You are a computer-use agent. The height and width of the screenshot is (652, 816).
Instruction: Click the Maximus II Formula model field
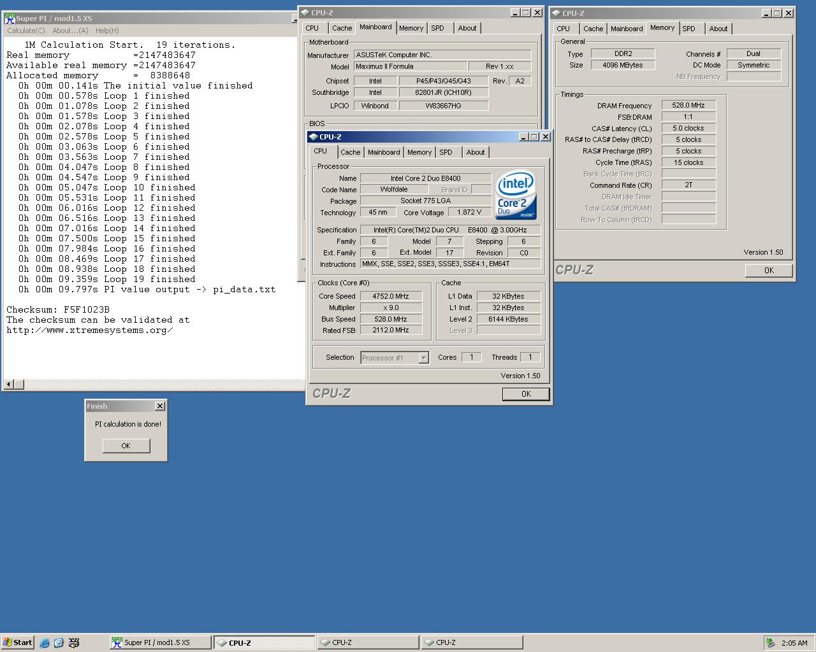(411, 66)
